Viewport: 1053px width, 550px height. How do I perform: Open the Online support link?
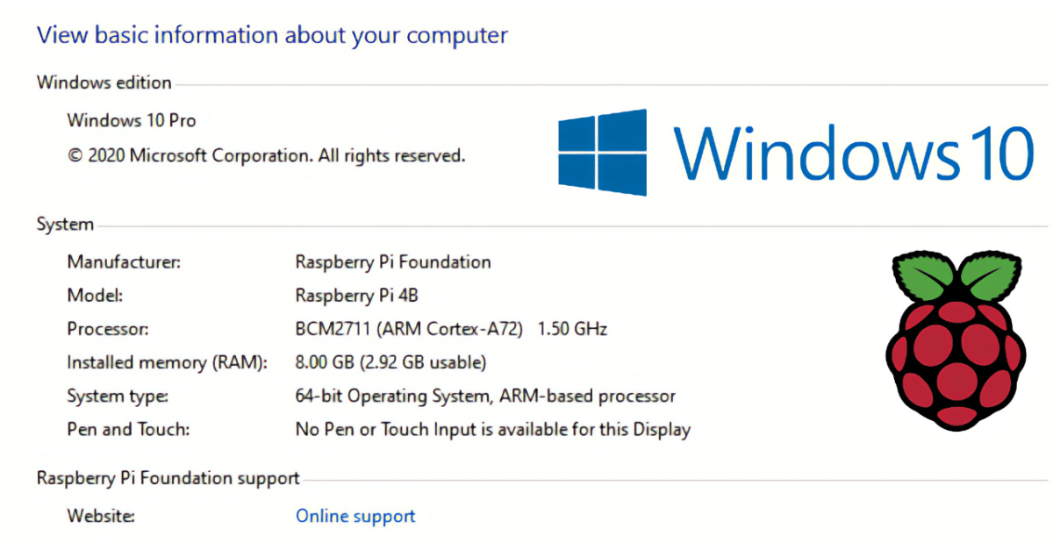(x=355, y=516)
